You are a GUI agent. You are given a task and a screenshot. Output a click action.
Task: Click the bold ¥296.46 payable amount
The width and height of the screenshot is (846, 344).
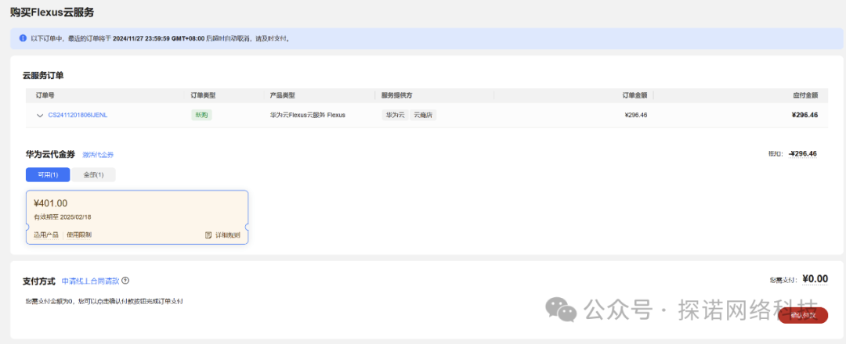coord(804,115)
